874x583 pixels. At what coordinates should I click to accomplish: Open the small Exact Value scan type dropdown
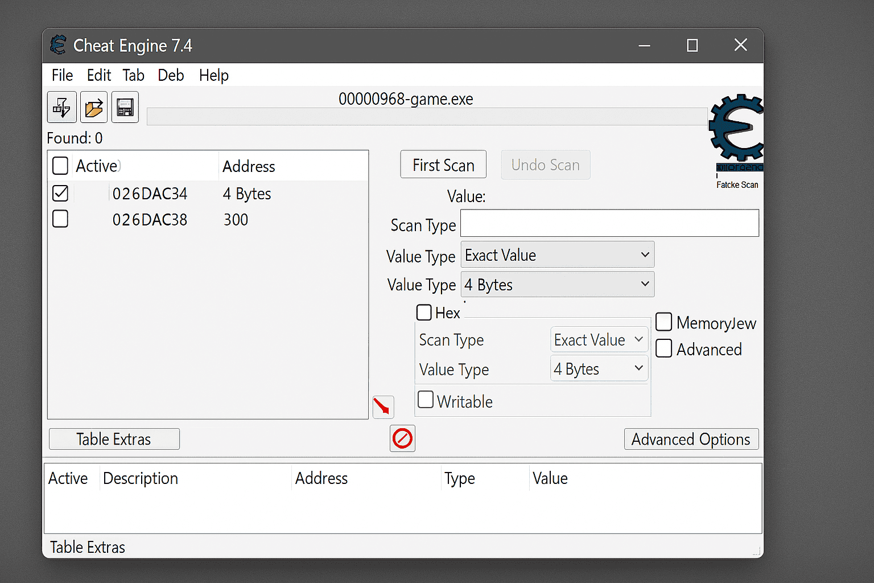pyautogui.click(x=599, y=340)
